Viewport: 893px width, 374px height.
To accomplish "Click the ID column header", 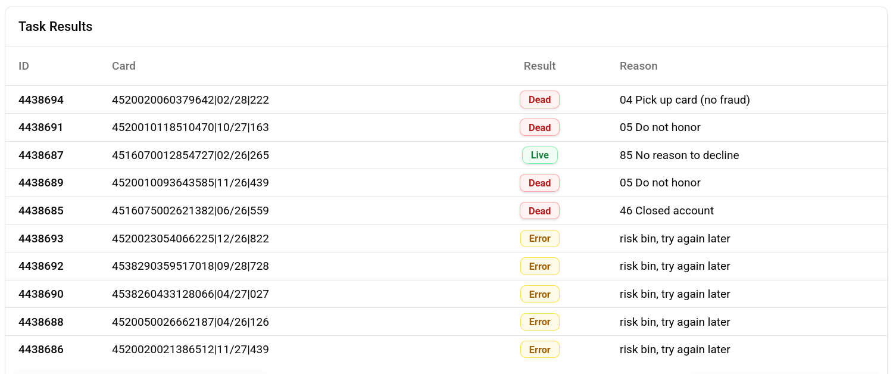I will 24,66.
